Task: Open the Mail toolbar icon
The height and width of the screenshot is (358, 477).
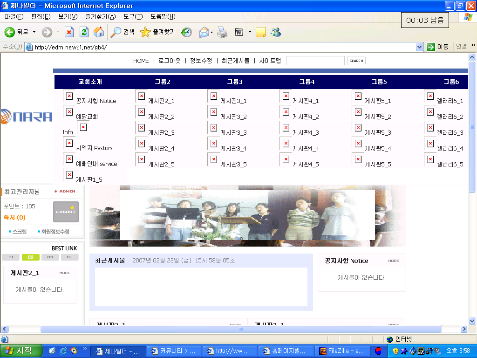Action: point(204,32)
